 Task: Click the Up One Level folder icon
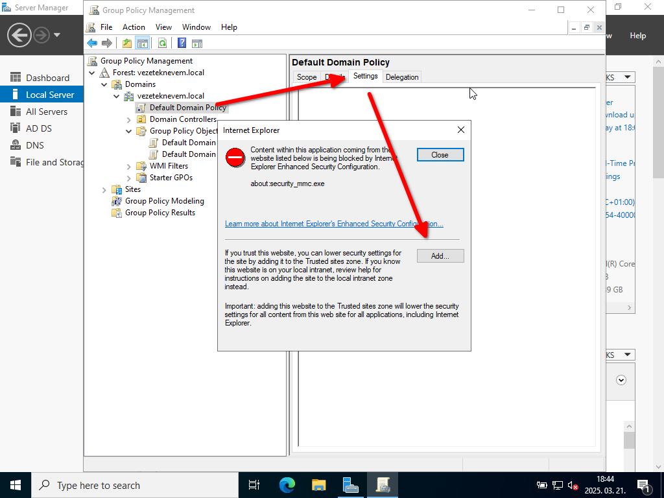(127, 43)
